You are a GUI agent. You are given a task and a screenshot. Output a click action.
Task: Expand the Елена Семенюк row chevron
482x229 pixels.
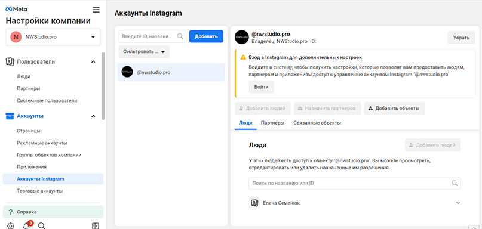pyautogui.click(x=458, y=203)
